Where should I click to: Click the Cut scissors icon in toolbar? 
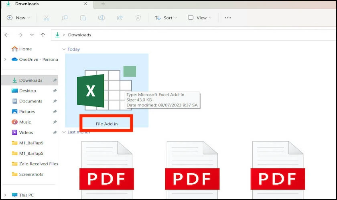46,18
